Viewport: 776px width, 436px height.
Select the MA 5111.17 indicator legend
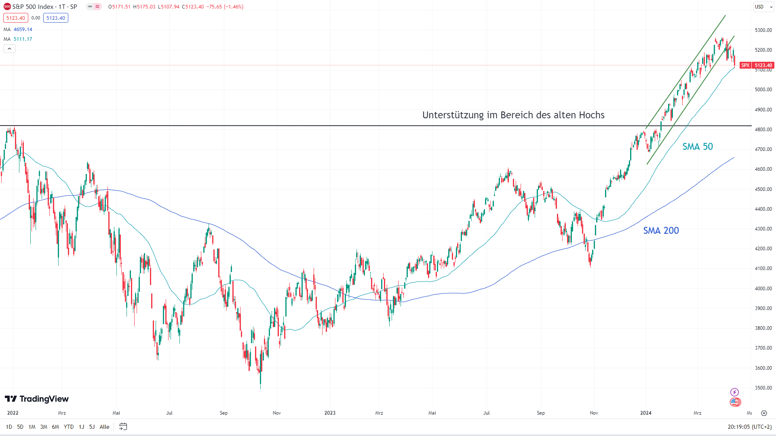[x=18, y=39]
